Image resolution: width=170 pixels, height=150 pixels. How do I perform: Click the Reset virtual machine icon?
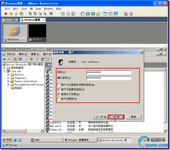pyautogui.click(x=21, y=14)
